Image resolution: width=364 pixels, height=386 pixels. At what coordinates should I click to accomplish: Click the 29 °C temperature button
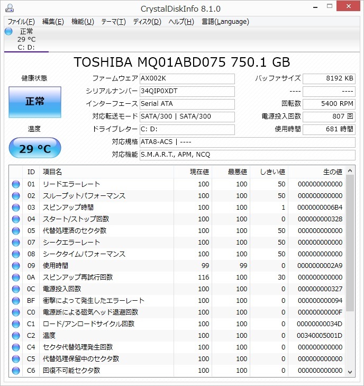[x=35, y=149]
